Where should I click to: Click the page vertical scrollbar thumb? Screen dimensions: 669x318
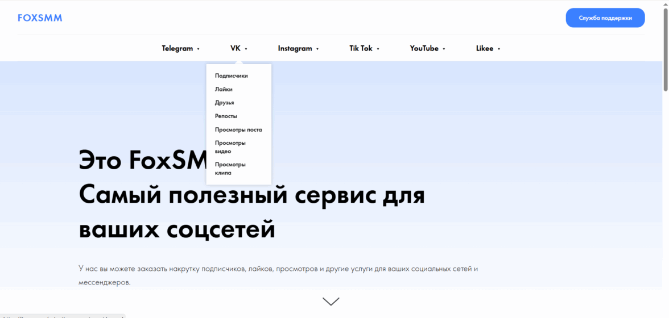(666, 49)
